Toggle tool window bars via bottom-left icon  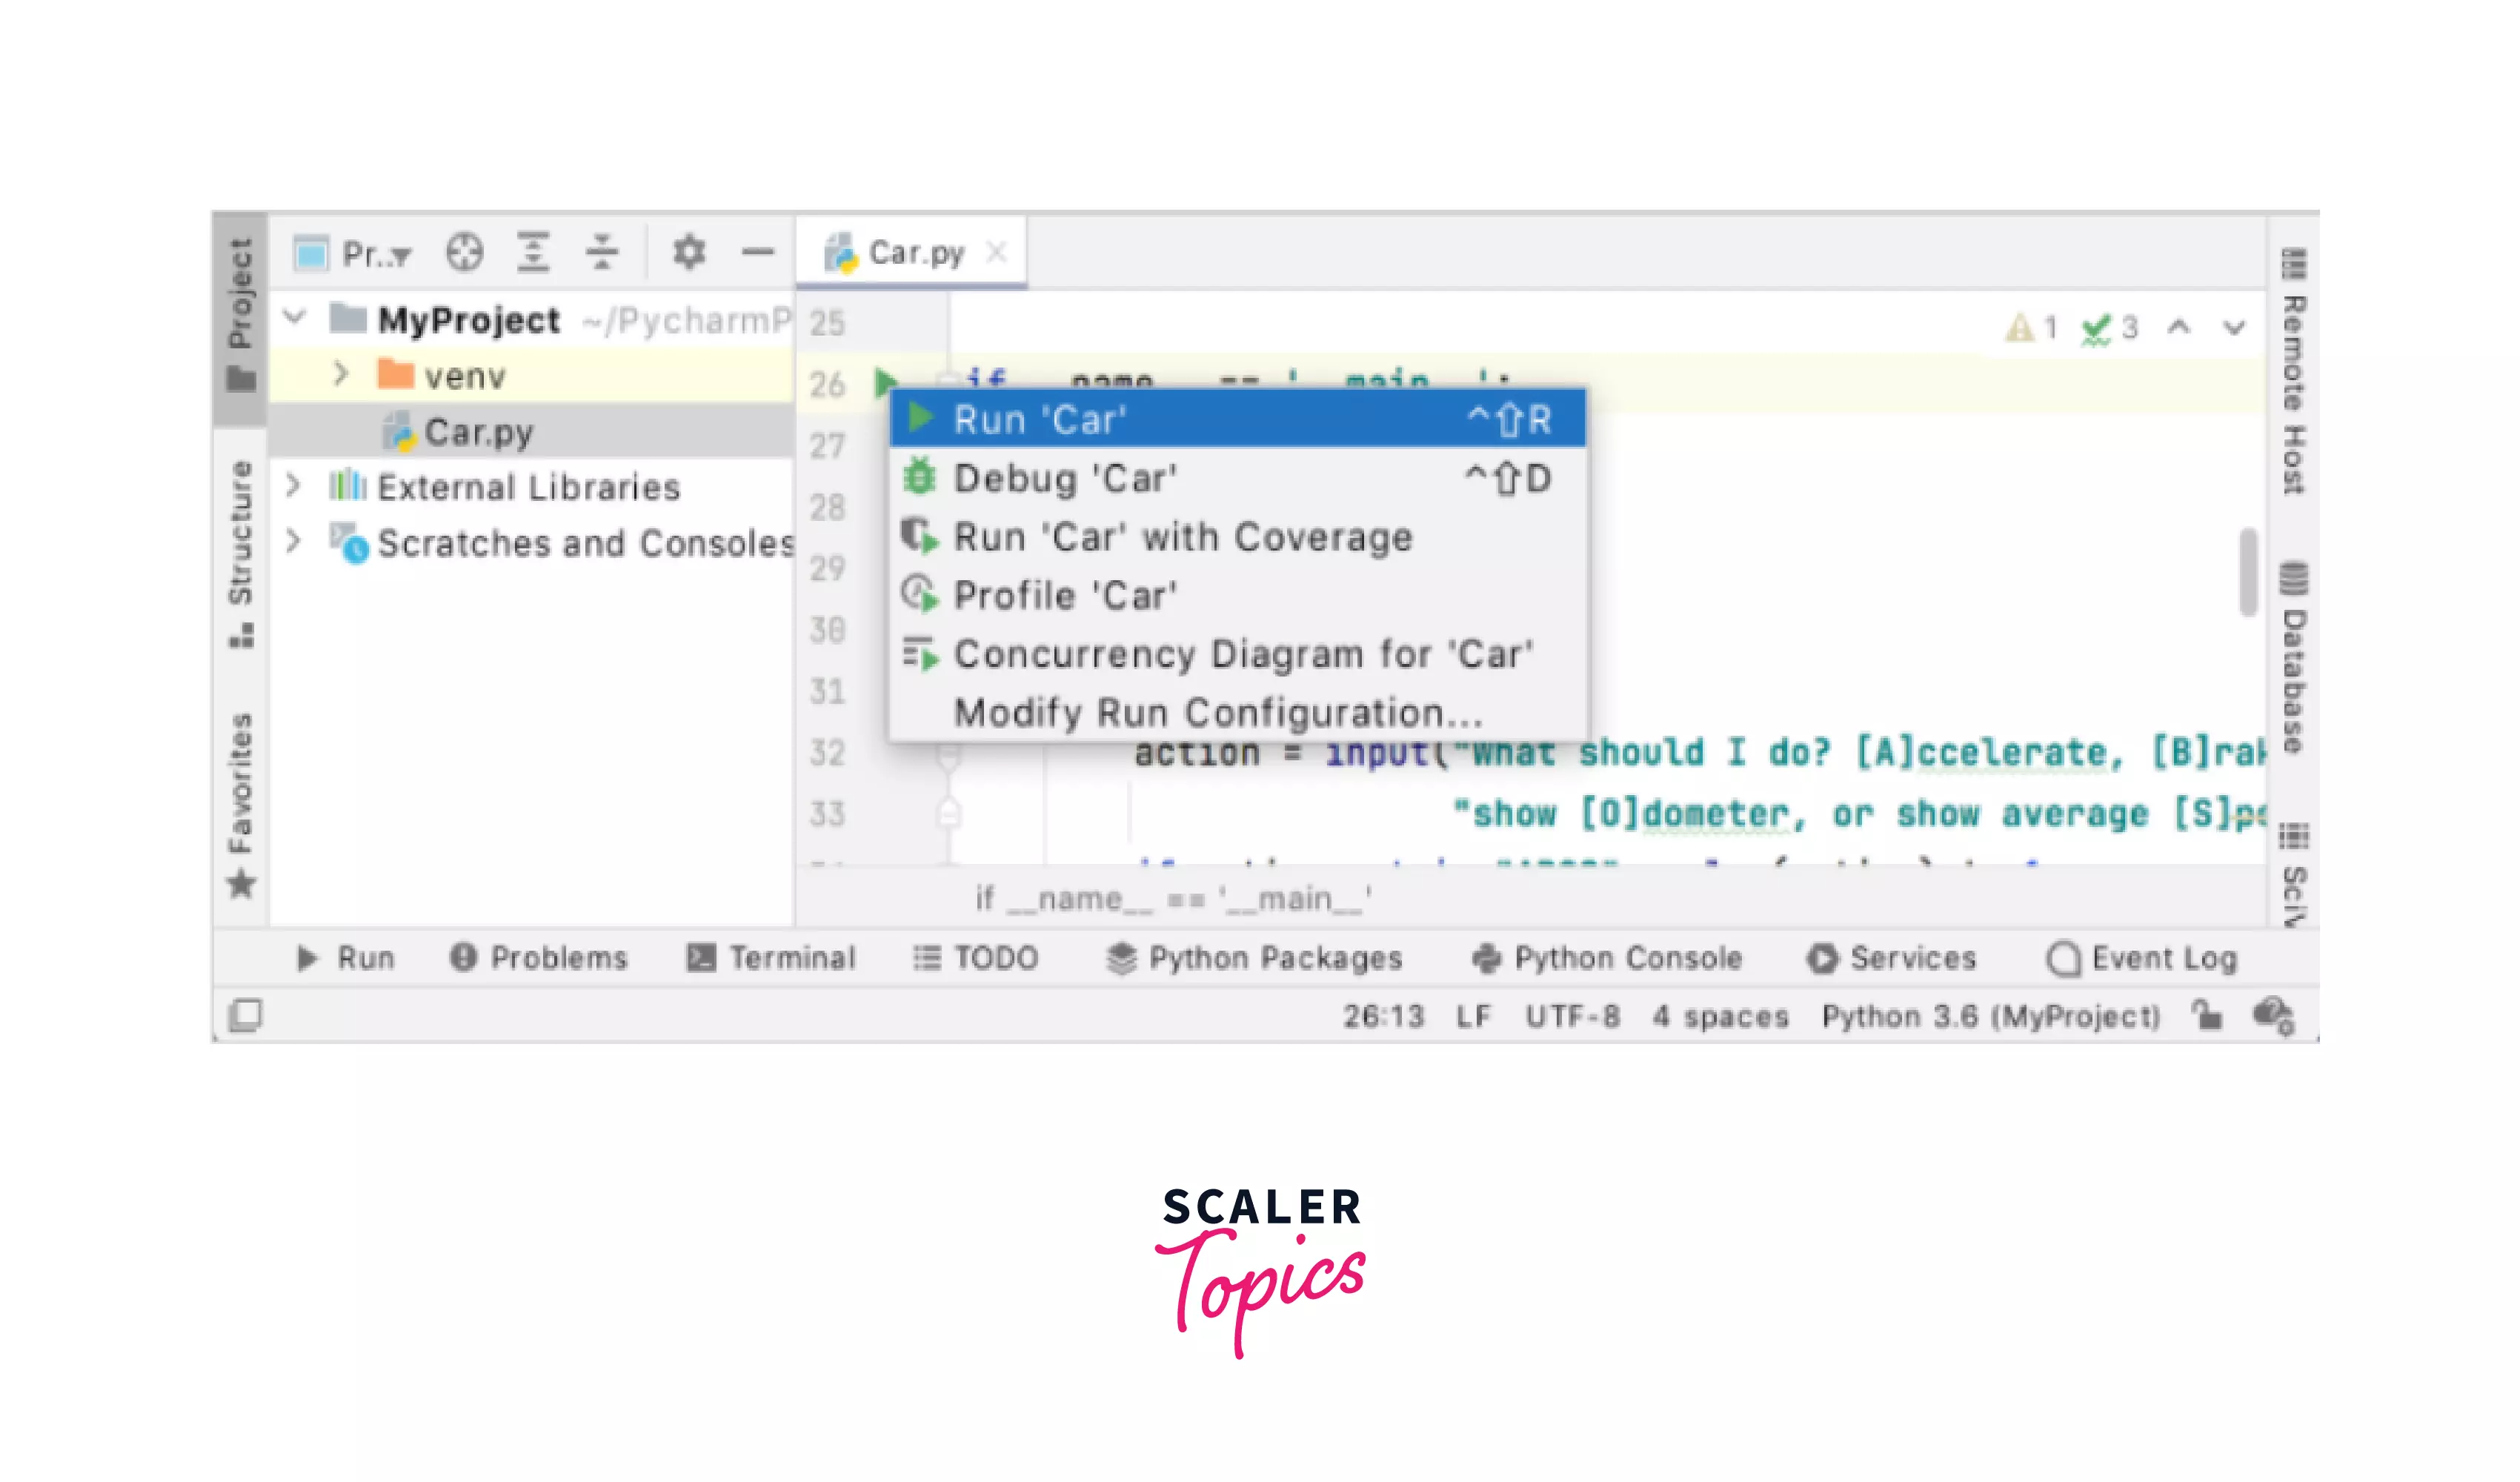click(x=245, y=1015)
